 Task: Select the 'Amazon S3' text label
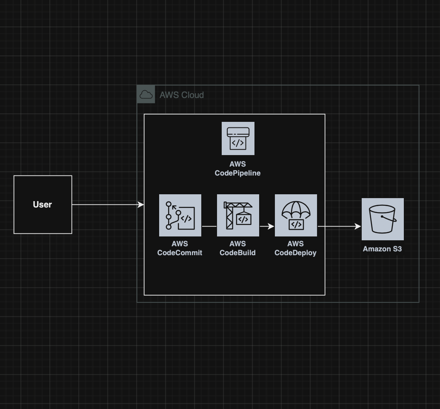382,249
